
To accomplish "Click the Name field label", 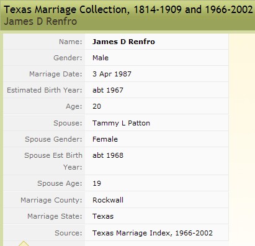I will tap(71, 42).
